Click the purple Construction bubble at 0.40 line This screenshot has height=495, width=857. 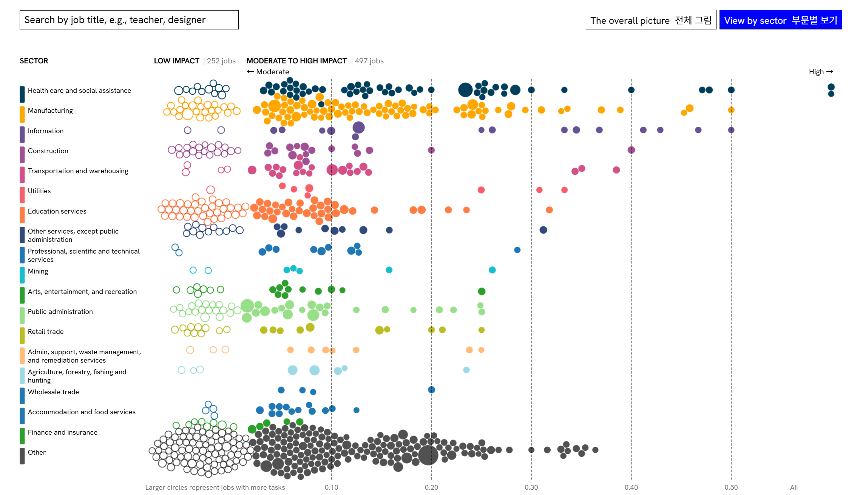[631, 150]
